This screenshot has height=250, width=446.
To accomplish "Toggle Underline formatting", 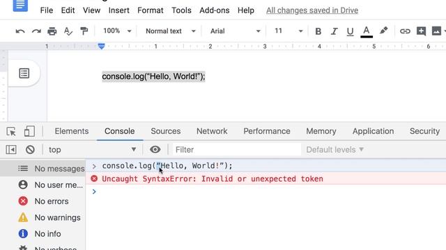I will pos(350,31).
